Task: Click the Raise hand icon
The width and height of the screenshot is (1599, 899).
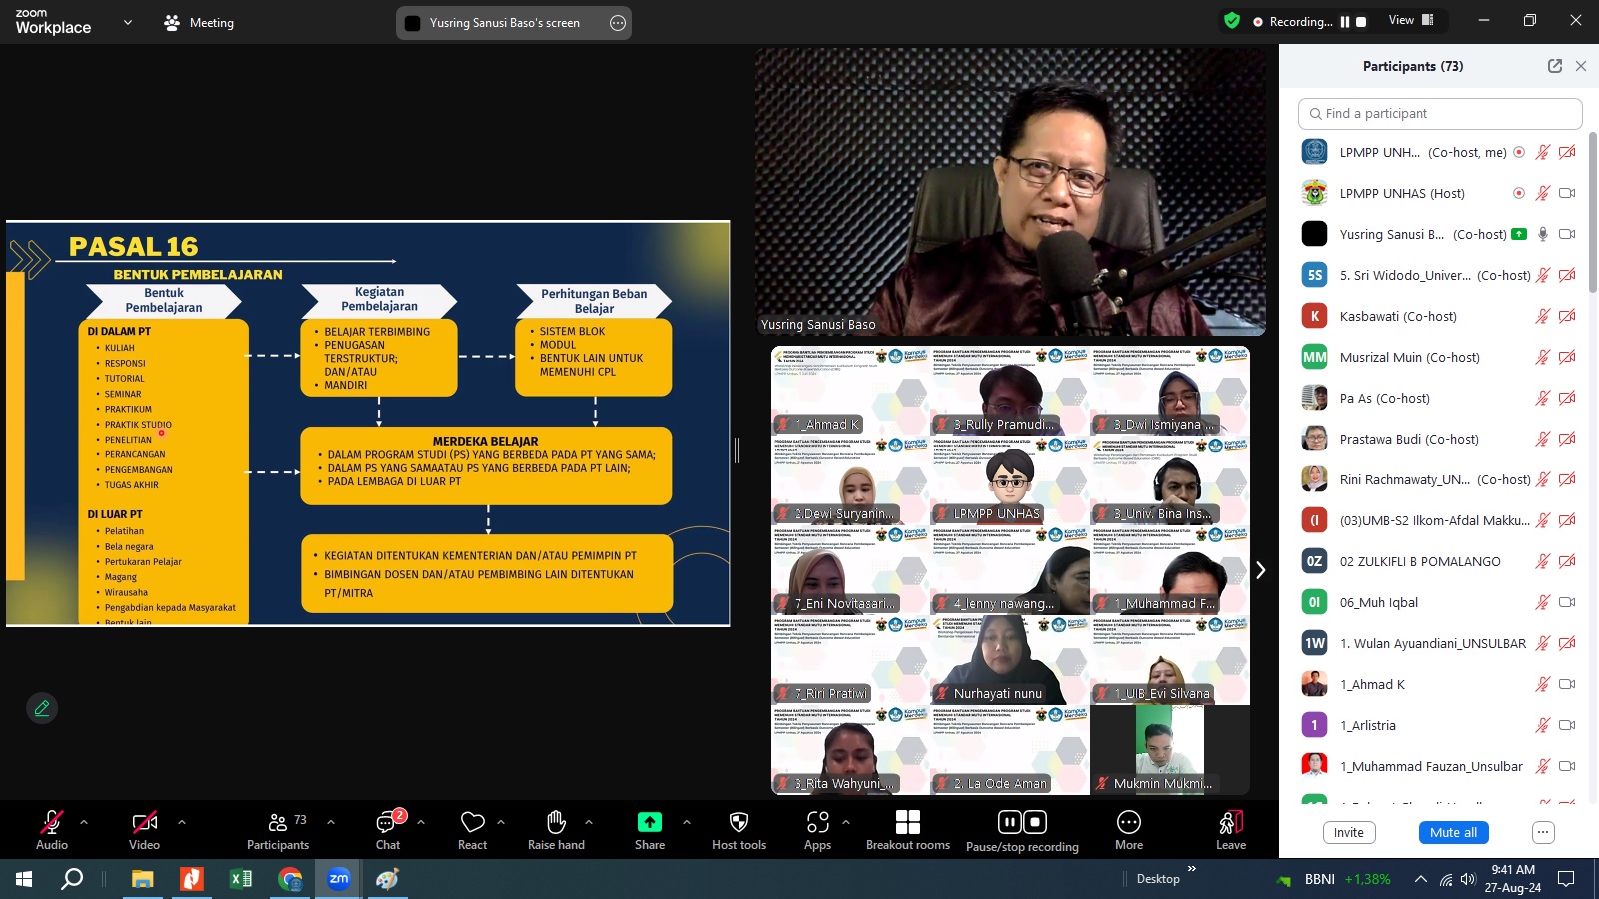Action: coord(556,823)
